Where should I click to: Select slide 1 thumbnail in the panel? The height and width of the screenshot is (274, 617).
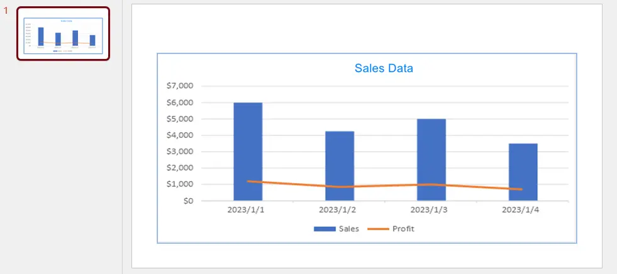[x=63, y=34]
